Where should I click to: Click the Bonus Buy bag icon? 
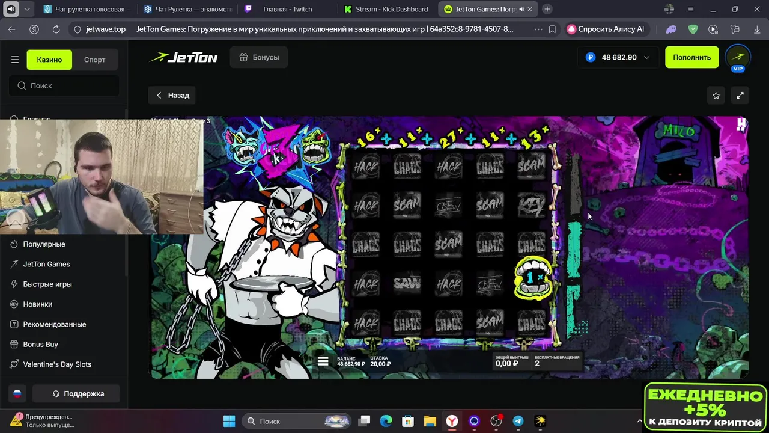[x=14, y=345]
